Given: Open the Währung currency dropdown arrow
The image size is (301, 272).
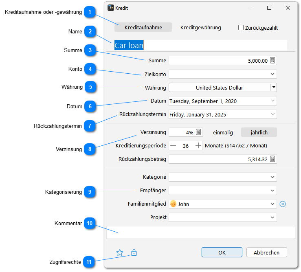Looking at the screenshot, I should 274,87.
